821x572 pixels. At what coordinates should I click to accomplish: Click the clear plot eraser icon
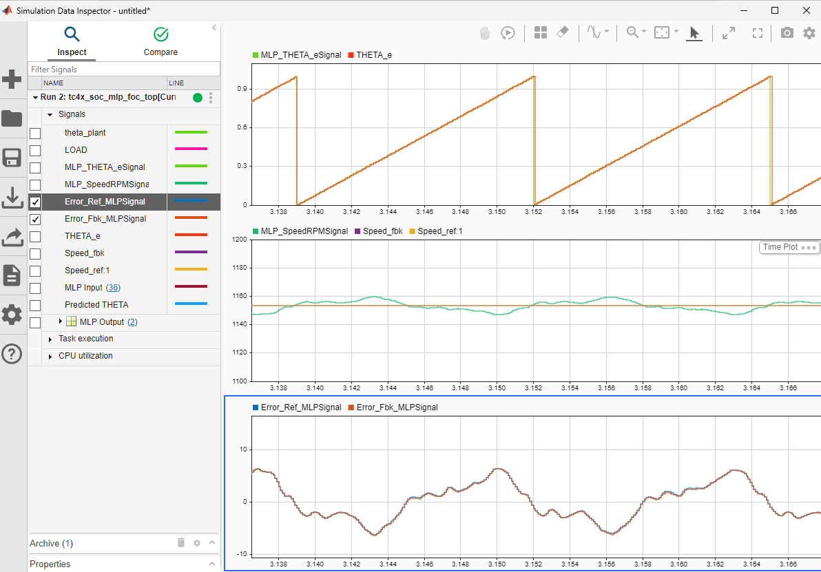click(x=563, y=32)
